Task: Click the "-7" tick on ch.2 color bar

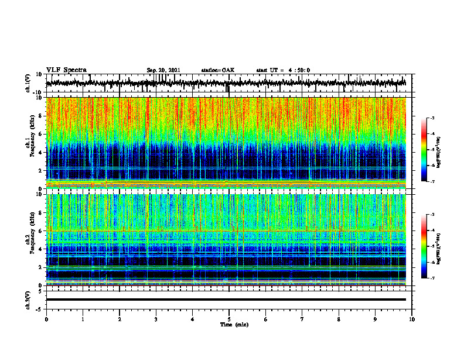Action: point(432,278)
